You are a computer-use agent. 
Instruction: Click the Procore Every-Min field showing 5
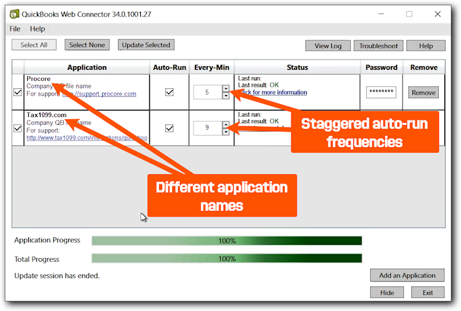(x=208, y=92)
